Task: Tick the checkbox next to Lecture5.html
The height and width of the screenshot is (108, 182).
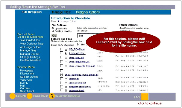Action: click(x=61, y=53)
